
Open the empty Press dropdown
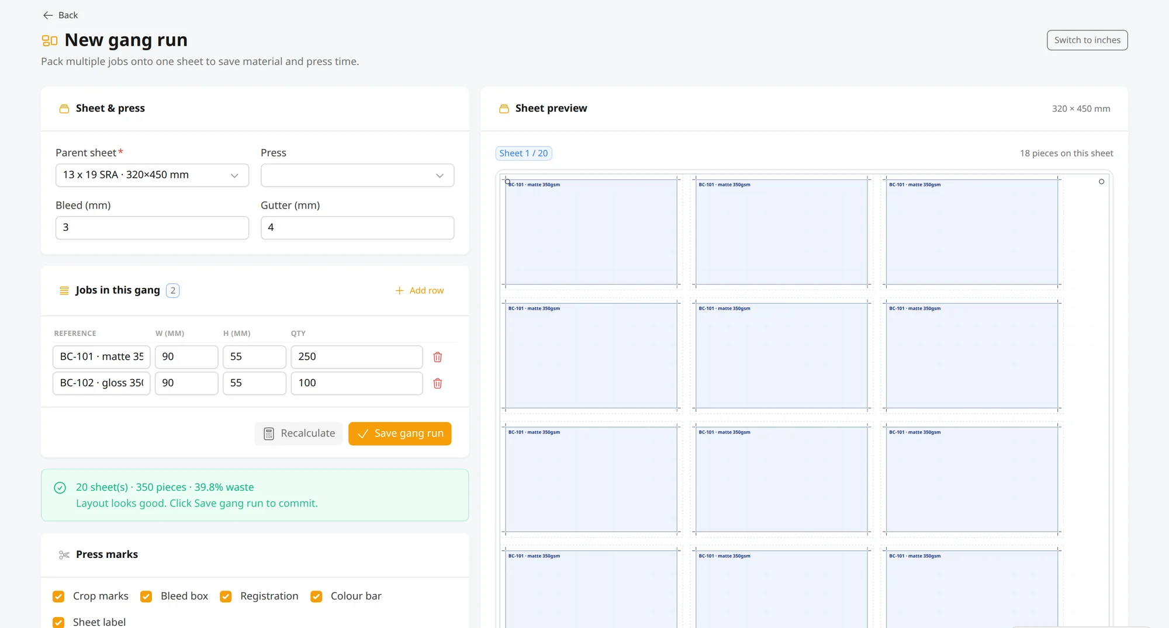click(357, 175)
